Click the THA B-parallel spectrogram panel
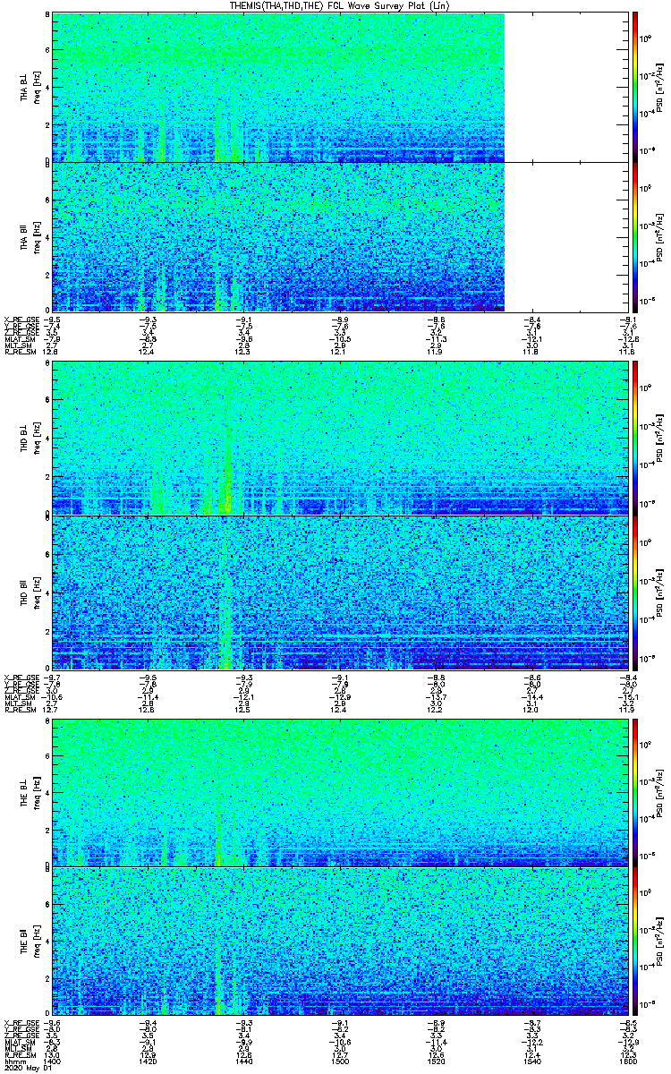The width and height of the screenshot is (671, 1074). click(x=339, y=236)
